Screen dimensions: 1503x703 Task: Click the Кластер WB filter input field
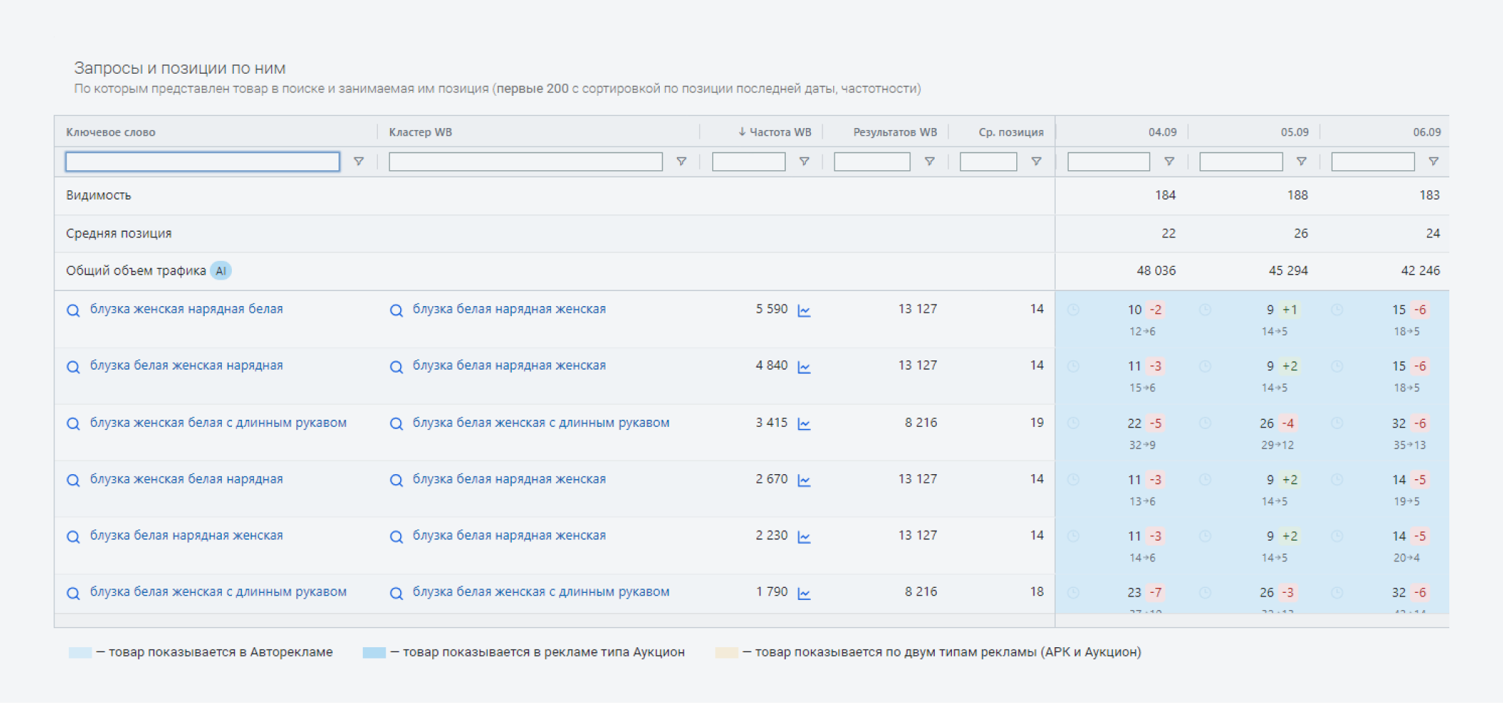coord(525,162)
